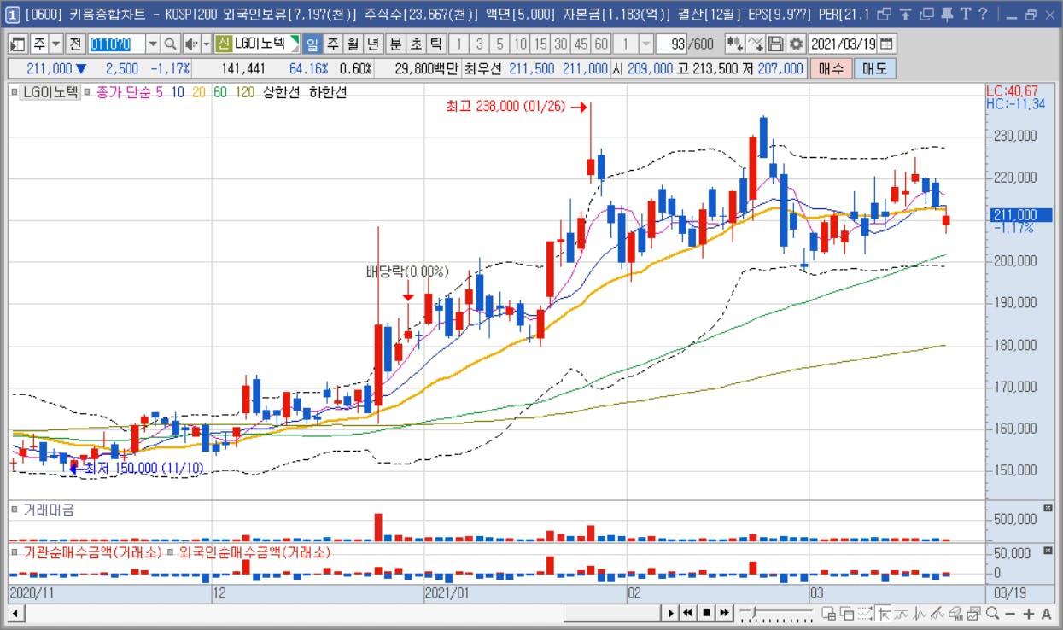The image size is (1063, 630).
Task: Click the magnifier search icon beside stock code
Action: (x=170, y=44)
